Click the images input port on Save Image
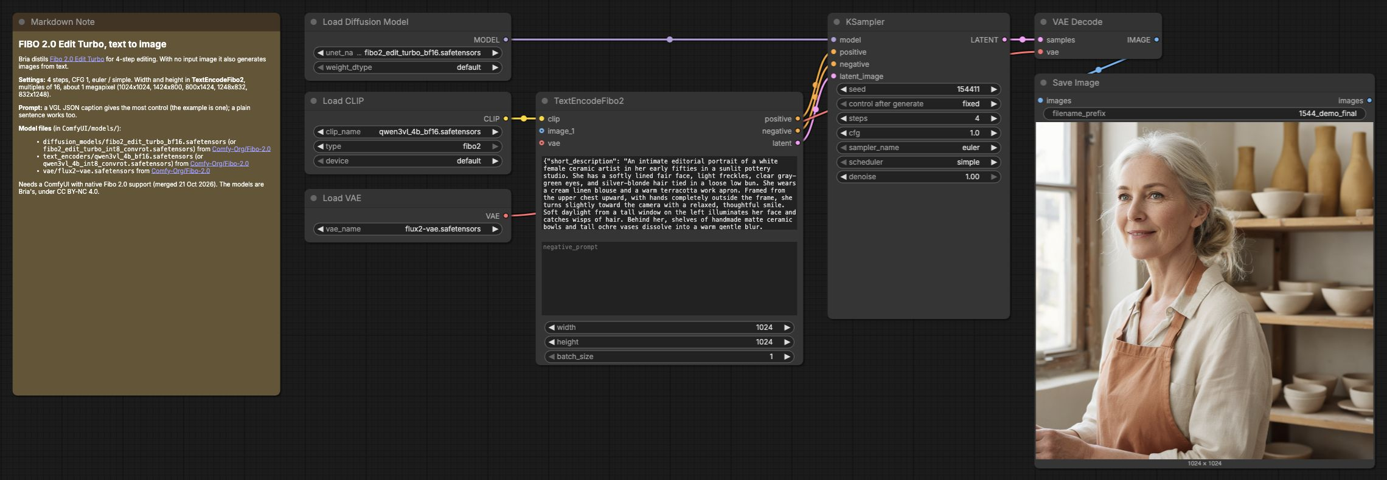1387x480 pixels. (x=1040, y=101)
